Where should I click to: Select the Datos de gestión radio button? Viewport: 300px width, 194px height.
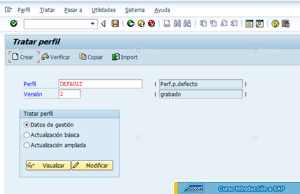click(x=26, y=125)
